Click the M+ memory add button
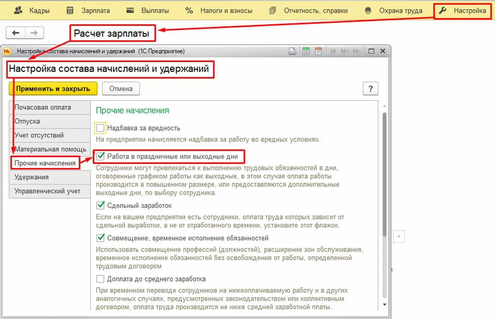The width and height of the screenshot is (495, 319). [x=345, y=51]
